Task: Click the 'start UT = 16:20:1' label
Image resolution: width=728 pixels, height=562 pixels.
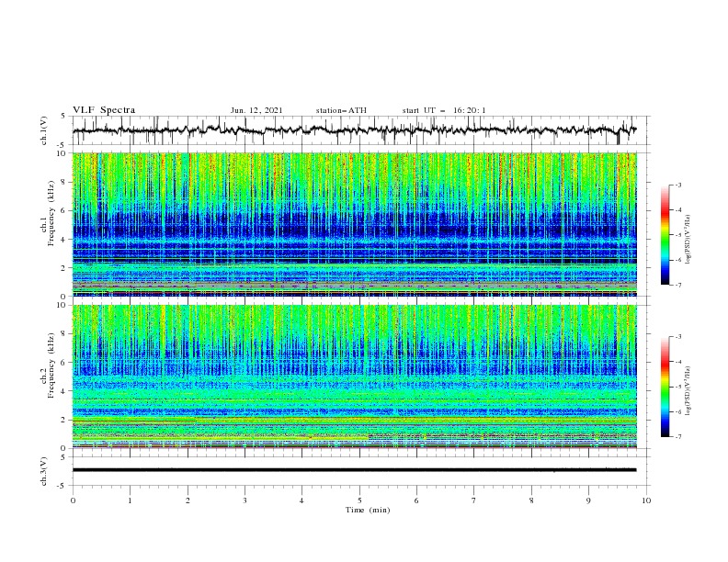Action: click(x=444, y=110)
